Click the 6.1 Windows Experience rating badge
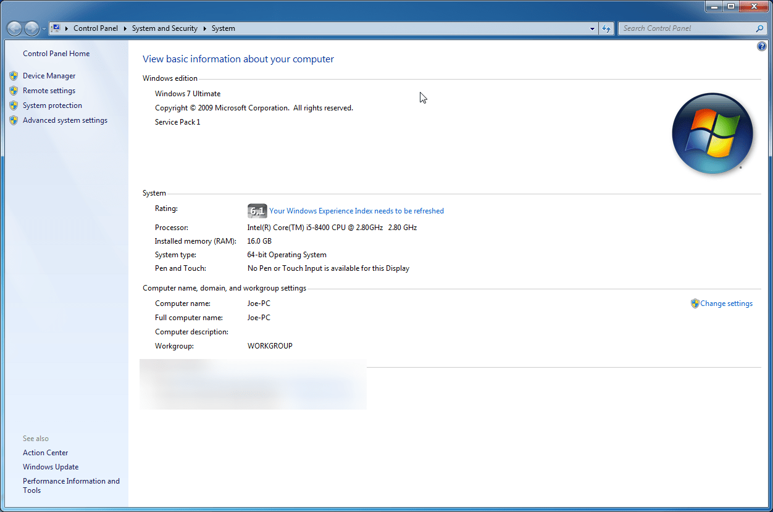The image size is (773, 512). click(257, 211)
